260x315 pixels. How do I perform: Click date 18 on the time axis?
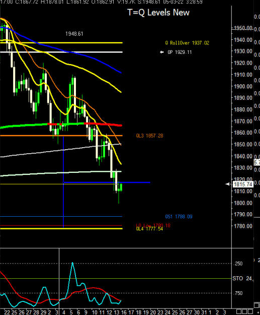138,312
